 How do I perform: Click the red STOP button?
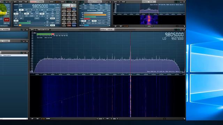point(7,20)
